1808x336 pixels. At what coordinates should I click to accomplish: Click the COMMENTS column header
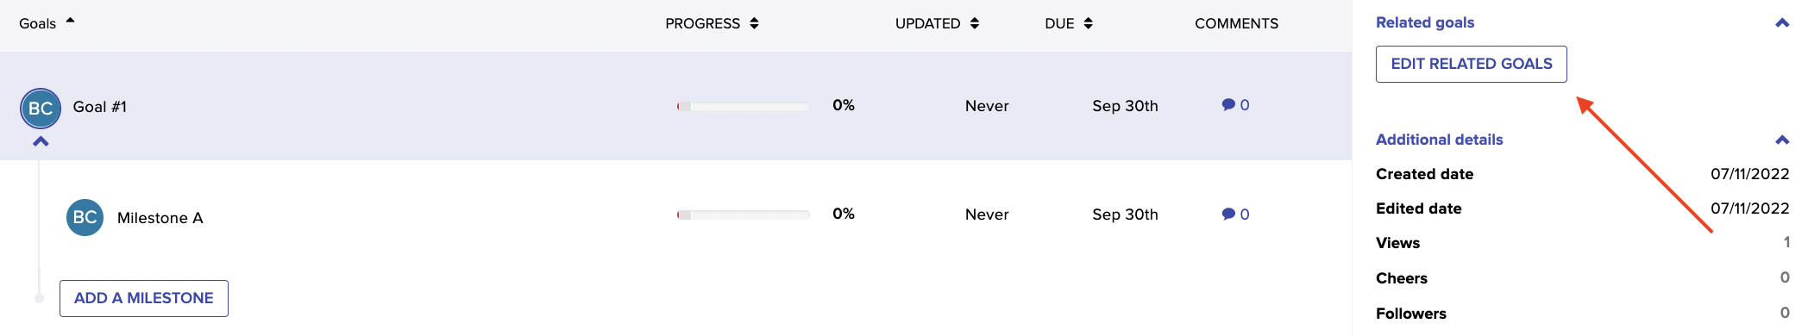[x=1236, y=23]
